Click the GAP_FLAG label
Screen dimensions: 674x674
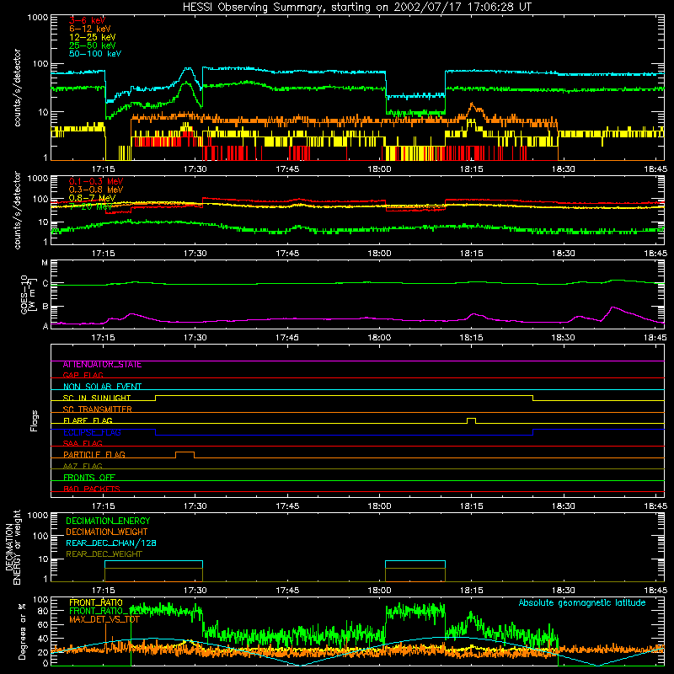click(83, 375)
